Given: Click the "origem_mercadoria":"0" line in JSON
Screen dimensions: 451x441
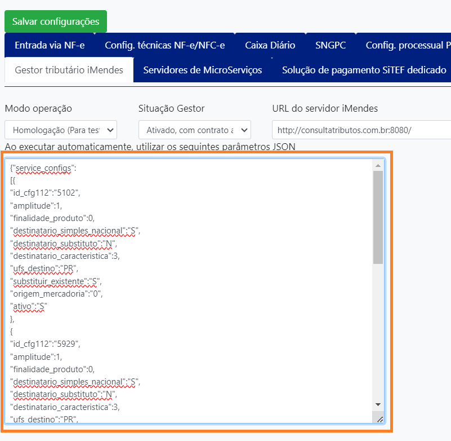Looking at the screenshot, I should pyautogui.click(x=56, y=293).
